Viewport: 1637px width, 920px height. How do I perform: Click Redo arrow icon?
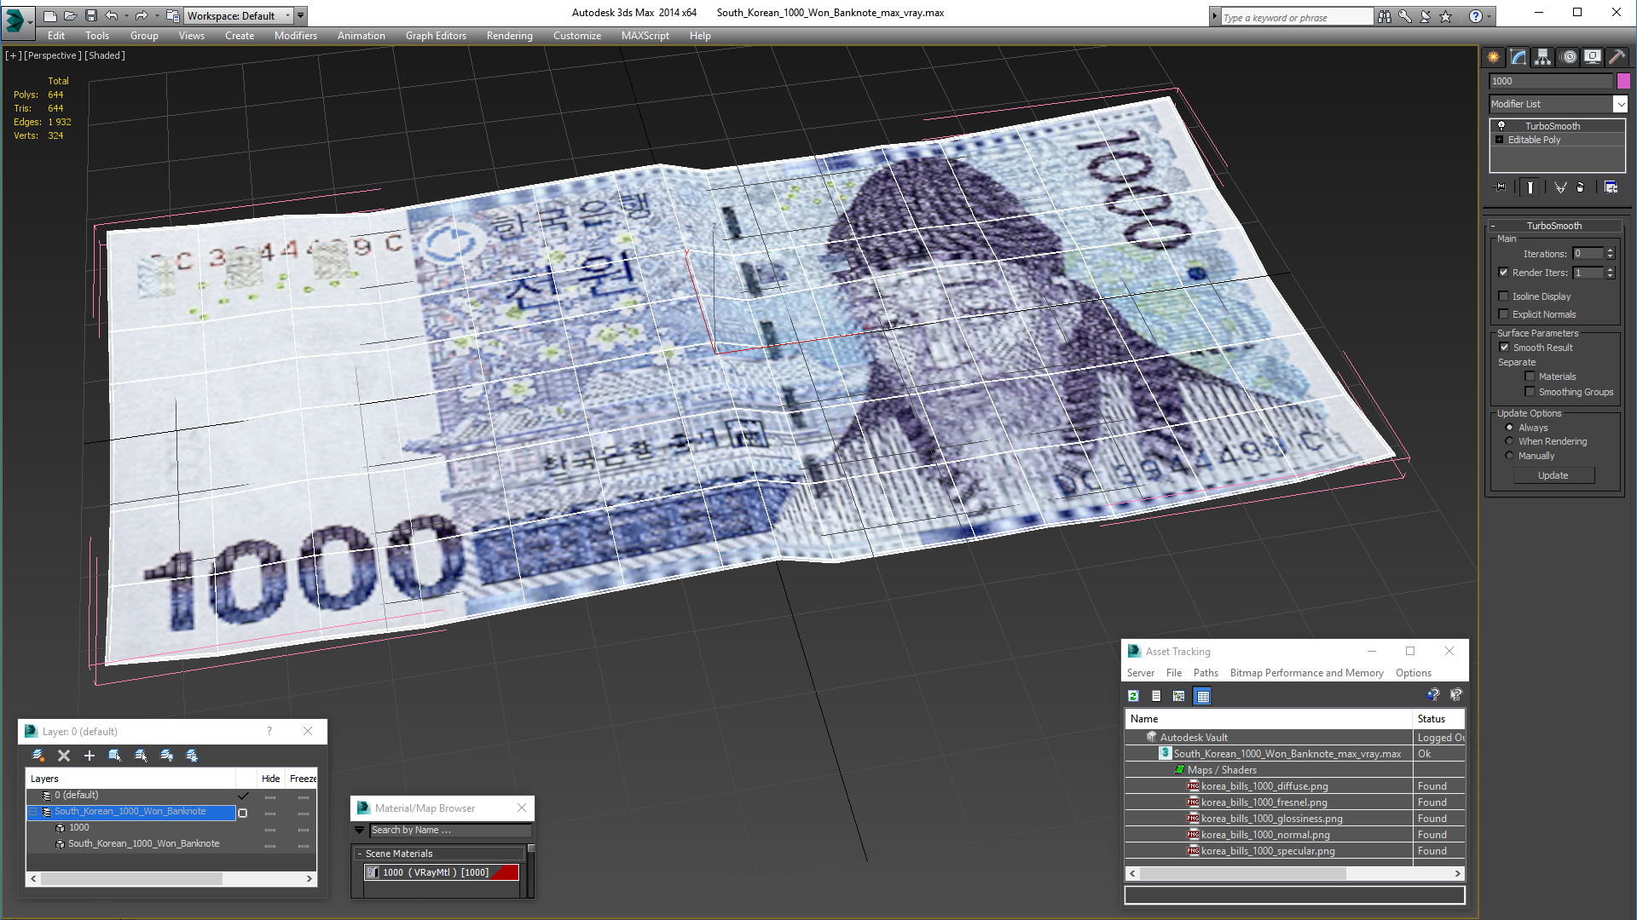coord(142,15)
